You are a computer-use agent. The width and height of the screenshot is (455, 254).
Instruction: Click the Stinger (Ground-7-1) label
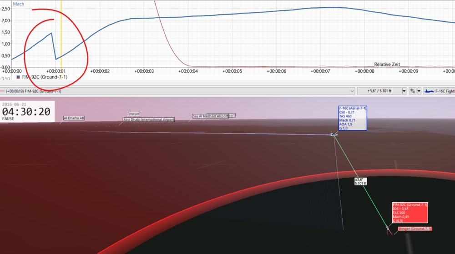[415, 229]
